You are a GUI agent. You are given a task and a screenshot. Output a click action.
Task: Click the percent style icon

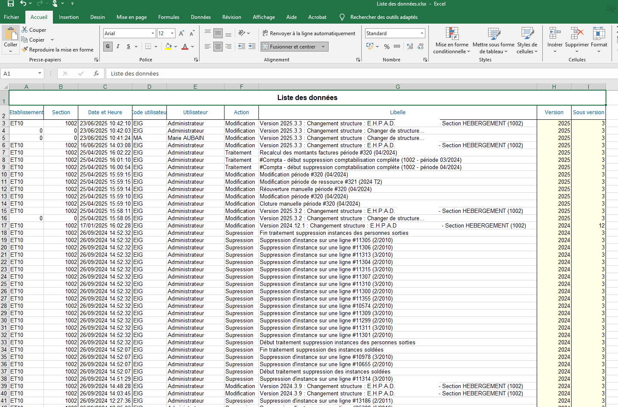tap(387, 46)
